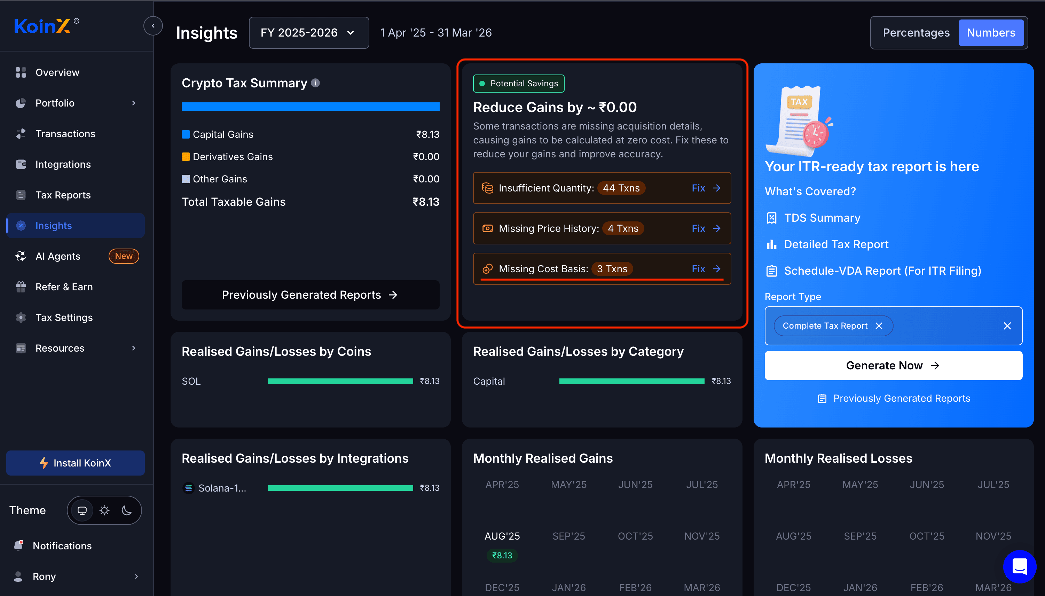Screen dimensions: 1045x596
Task: Click the Derivatives Gains orange legend swatch
Action: click(186, 157)
